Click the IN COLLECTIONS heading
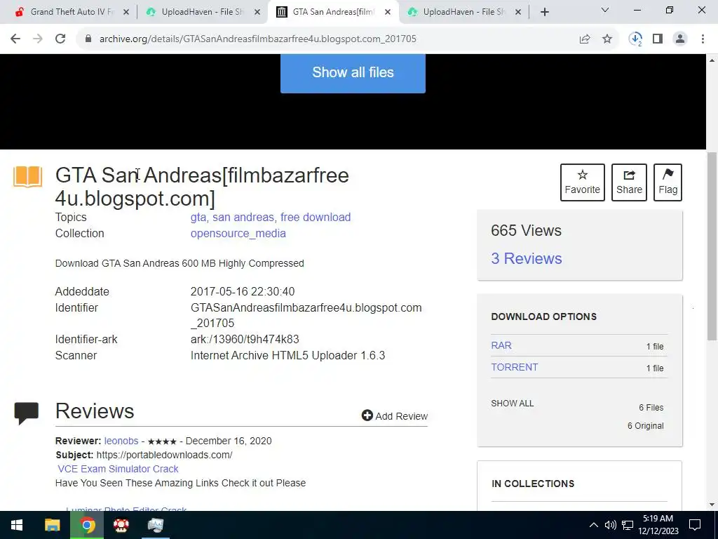 (x=533, y=484)
